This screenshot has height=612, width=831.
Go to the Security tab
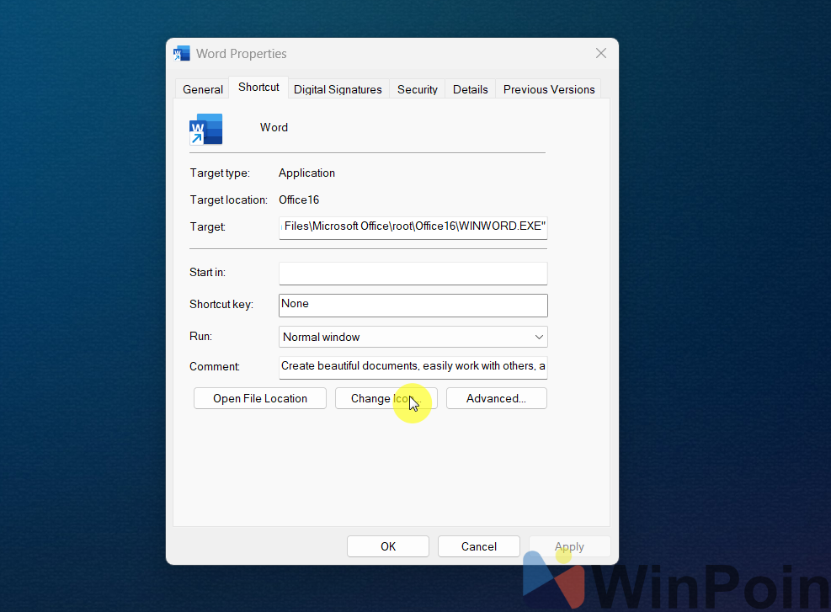click(417, 89)
